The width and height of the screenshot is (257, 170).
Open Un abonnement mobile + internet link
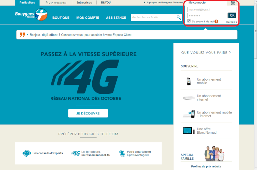tap(214, 114)
